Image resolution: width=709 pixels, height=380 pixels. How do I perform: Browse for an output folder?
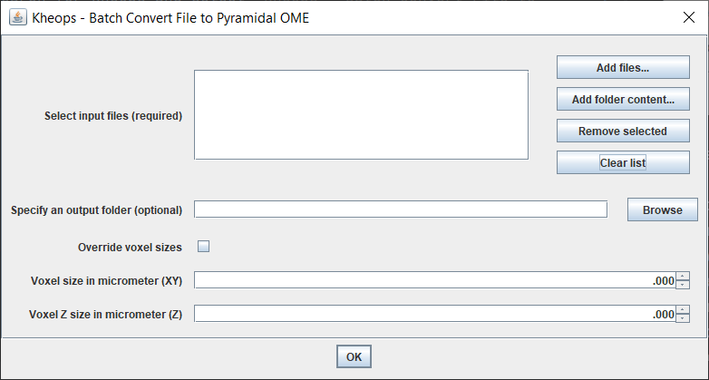pyautogui.click(x=663, y=209)
